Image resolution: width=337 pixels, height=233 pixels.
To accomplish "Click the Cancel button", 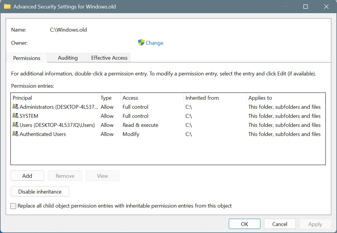I will [x=280, y=224].
